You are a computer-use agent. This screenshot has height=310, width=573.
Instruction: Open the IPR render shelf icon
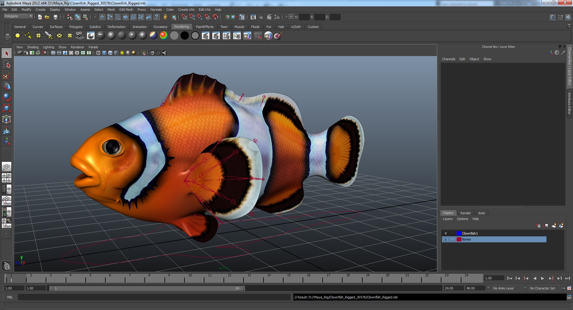point(216,36)
